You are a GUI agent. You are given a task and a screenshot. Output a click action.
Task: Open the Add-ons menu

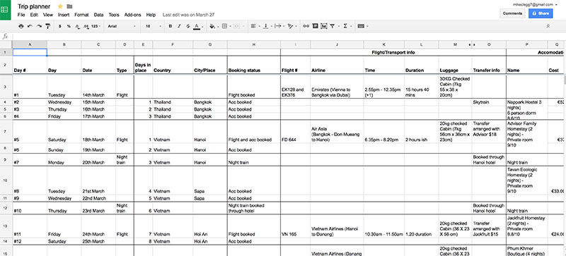(x=132, y=15)
